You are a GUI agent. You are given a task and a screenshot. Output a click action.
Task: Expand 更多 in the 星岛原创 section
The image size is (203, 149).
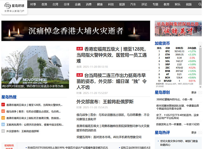194,92
